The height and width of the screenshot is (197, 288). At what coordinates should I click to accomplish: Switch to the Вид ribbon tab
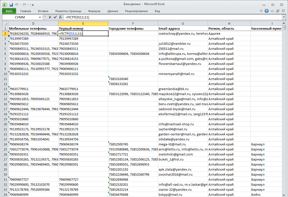pos(157,11)
